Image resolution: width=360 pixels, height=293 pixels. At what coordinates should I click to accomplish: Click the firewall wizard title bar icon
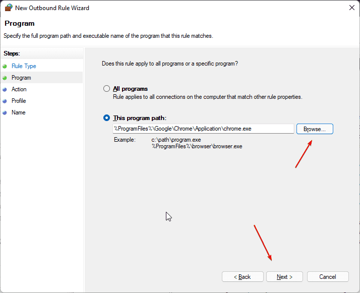pos(9,8)
